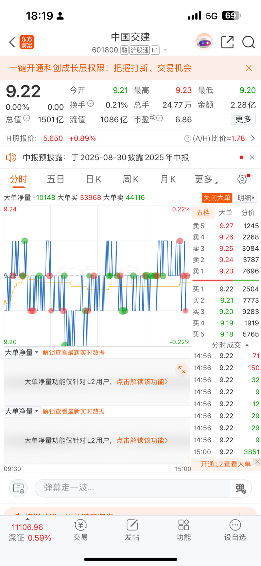The width and height of the screenshot is (261, 566).
Task: Select the 买5 9.18 order row
Action: point(226,334)
